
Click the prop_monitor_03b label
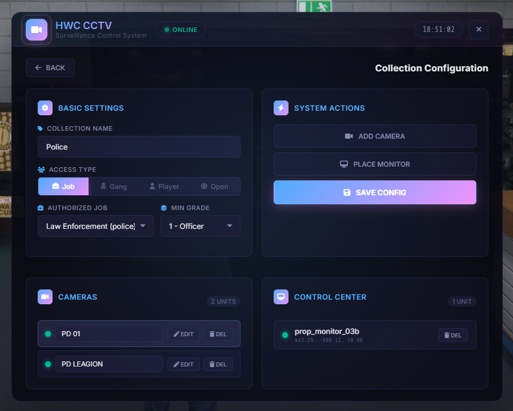(x=327, y=331)
